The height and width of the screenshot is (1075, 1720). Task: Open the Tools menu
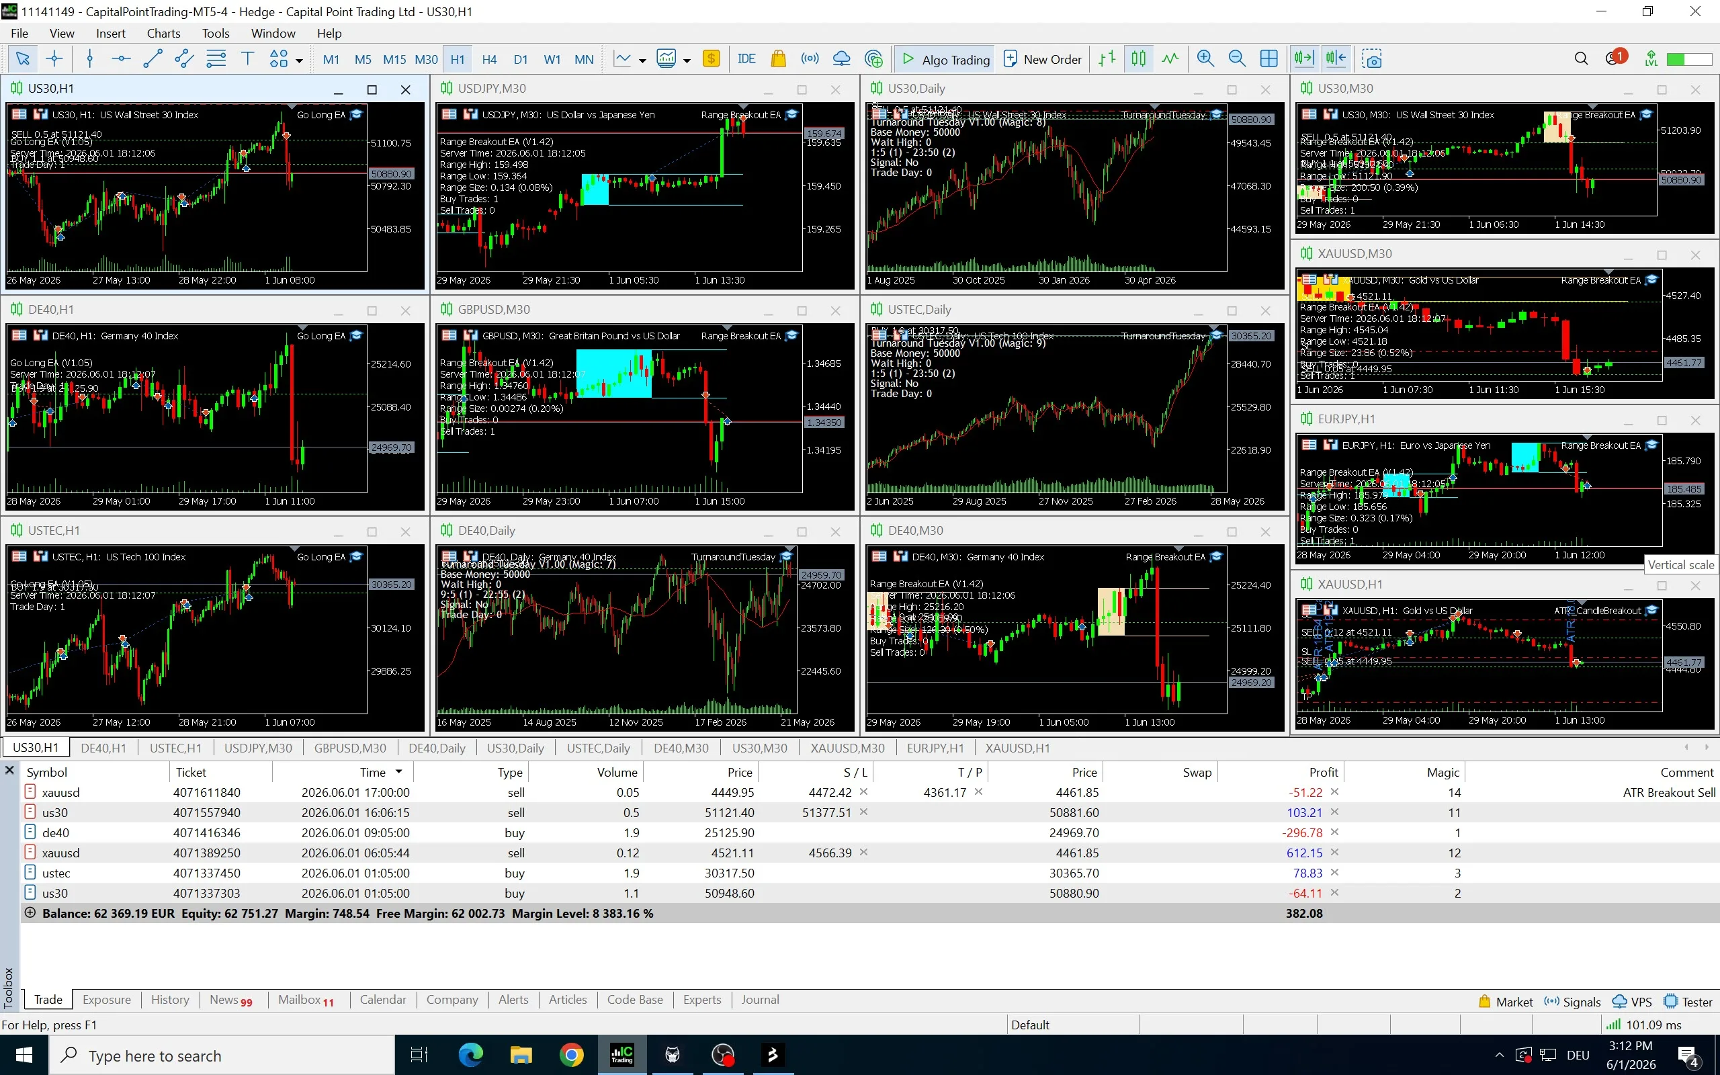(x=216, y=33)
